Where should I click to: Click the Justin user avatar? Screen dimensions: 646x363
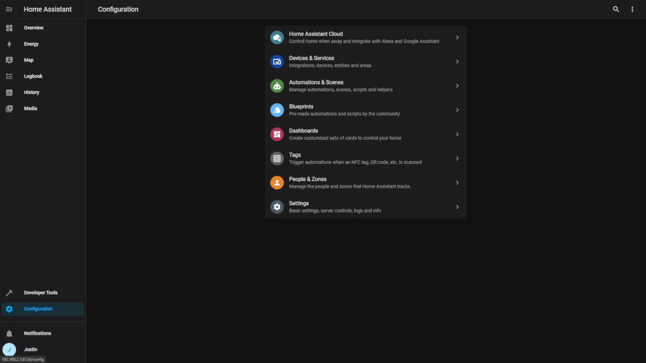[9, 350]
